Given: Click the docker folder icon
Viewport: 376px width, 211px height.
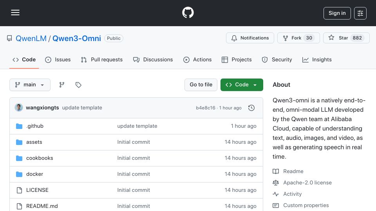Looking at the screenshot, I should 19,174.
